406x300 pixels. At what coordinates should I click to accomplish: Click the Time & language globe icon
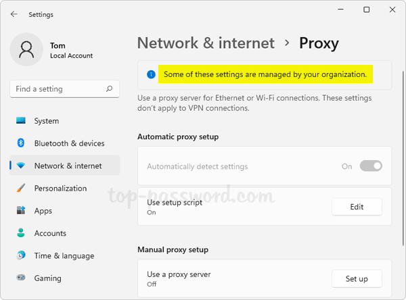click(x=21, y=255)
